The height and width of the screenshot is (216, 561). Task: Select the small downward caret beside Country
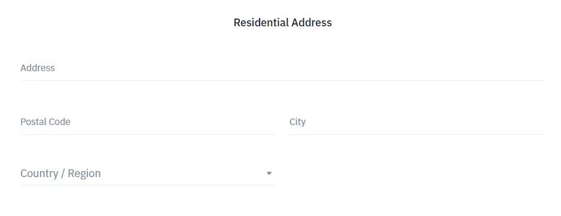coord(269,174)
